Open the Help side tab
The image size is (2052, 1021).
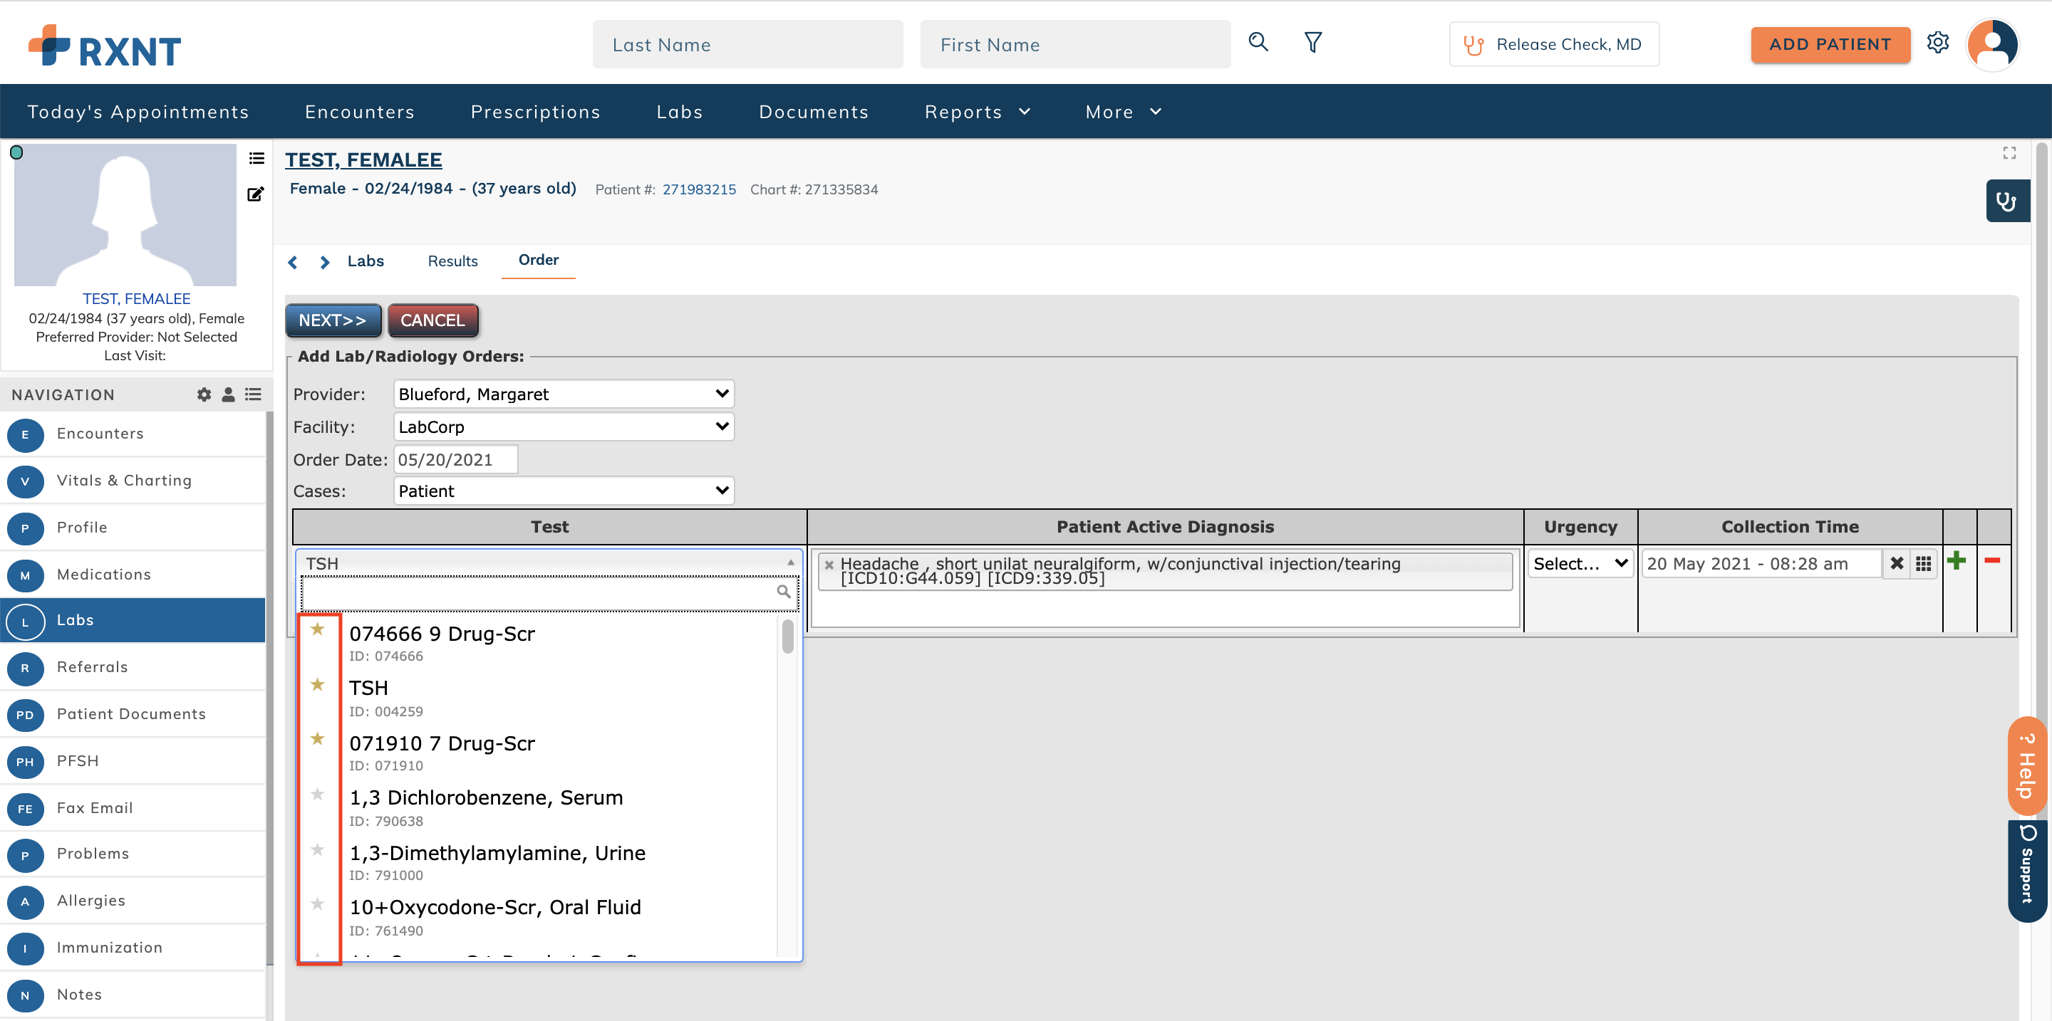[2026, 765]
